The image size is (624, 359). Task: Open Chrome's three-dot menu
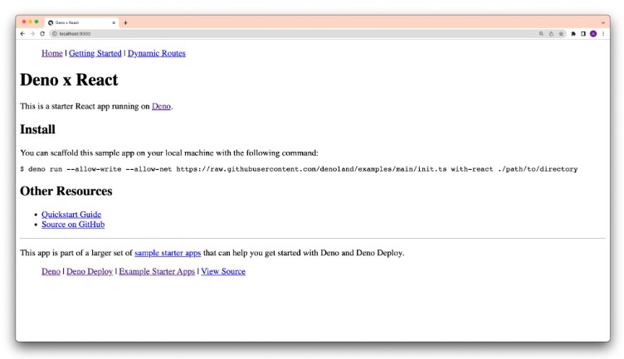tap(603, 34)
